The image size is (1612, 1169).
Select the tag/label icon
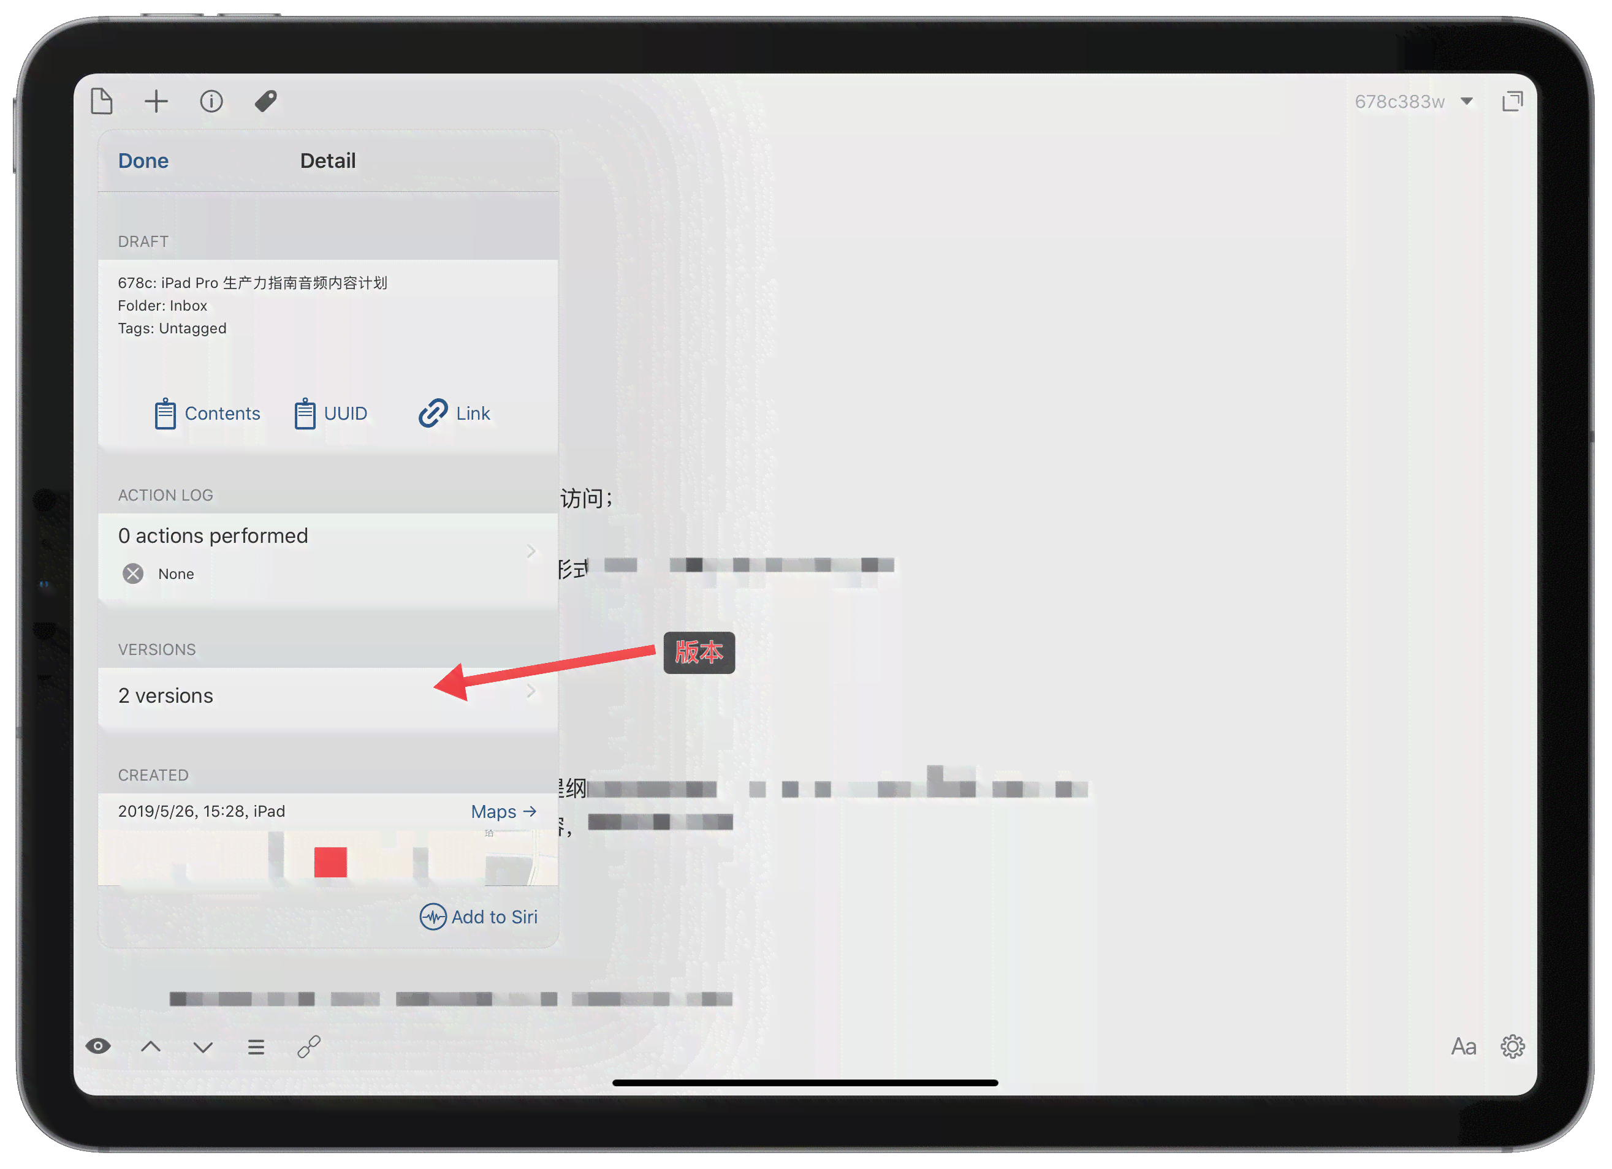point(269,101)
